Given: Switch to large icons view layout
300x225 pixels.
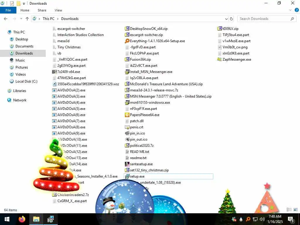Looking at the screenshot, I should [296, 210].
